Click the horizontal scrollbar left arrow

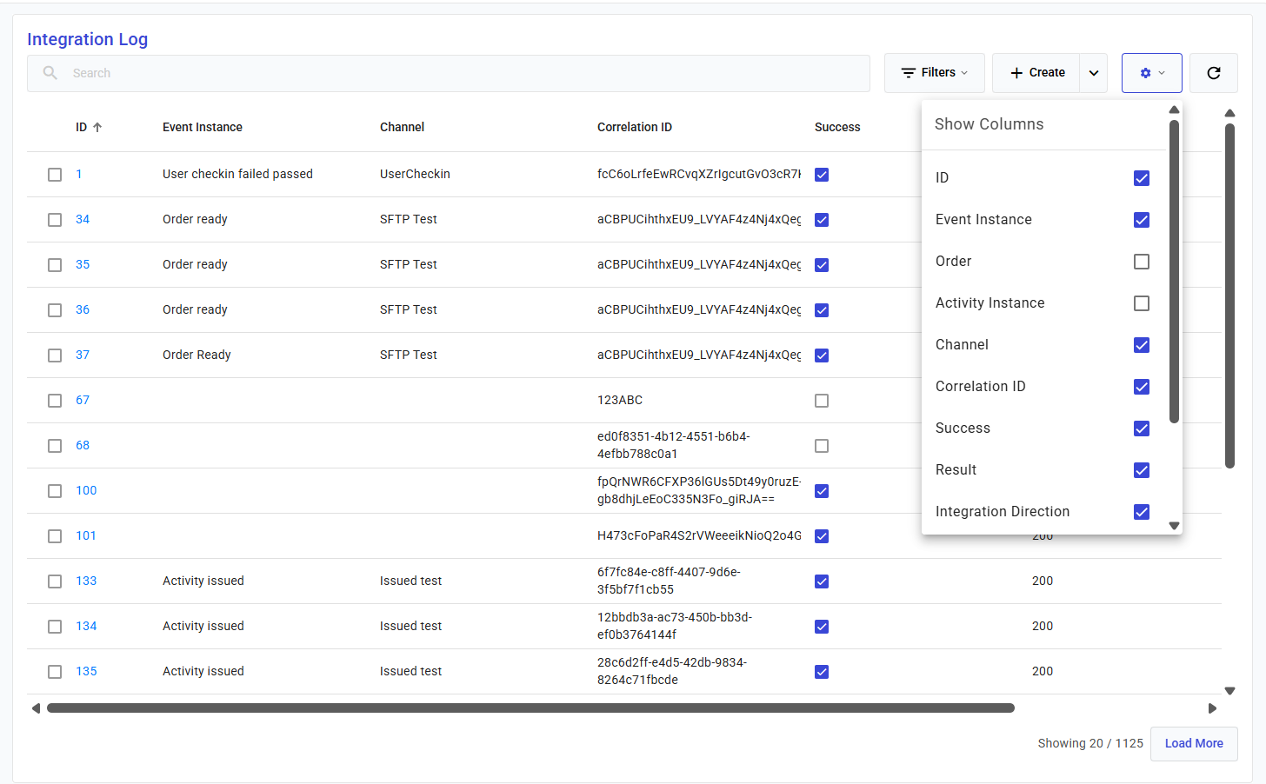point(36,708)
